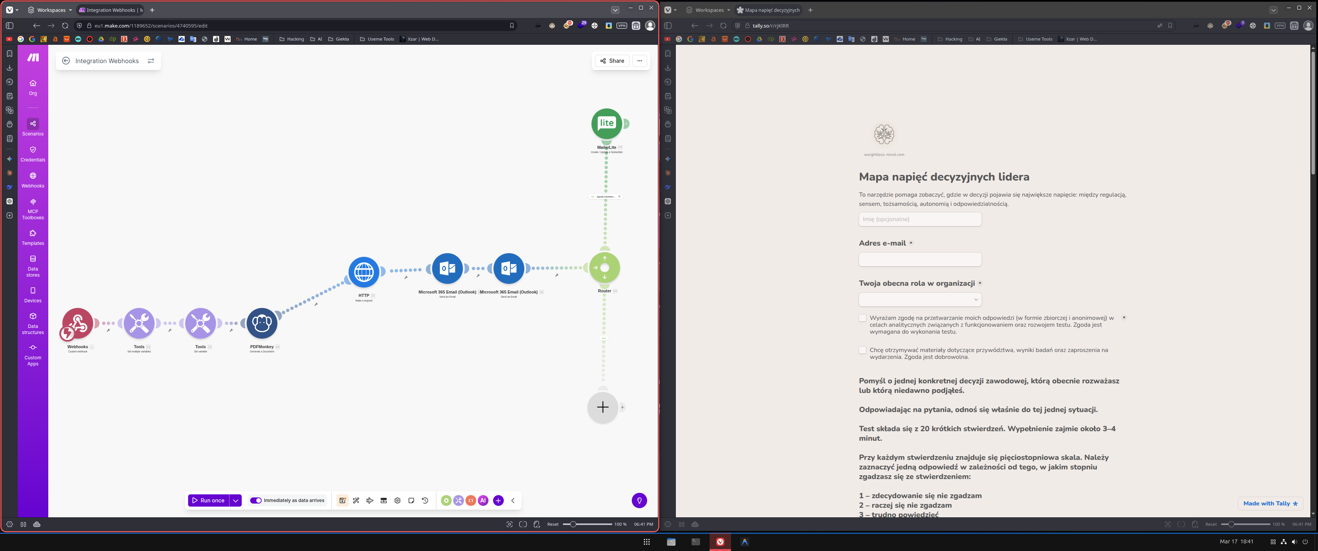This screenshot has width=1318, height=551.
Task: Click the explain flow airplane icon
Action: click(x=370, y=500)
